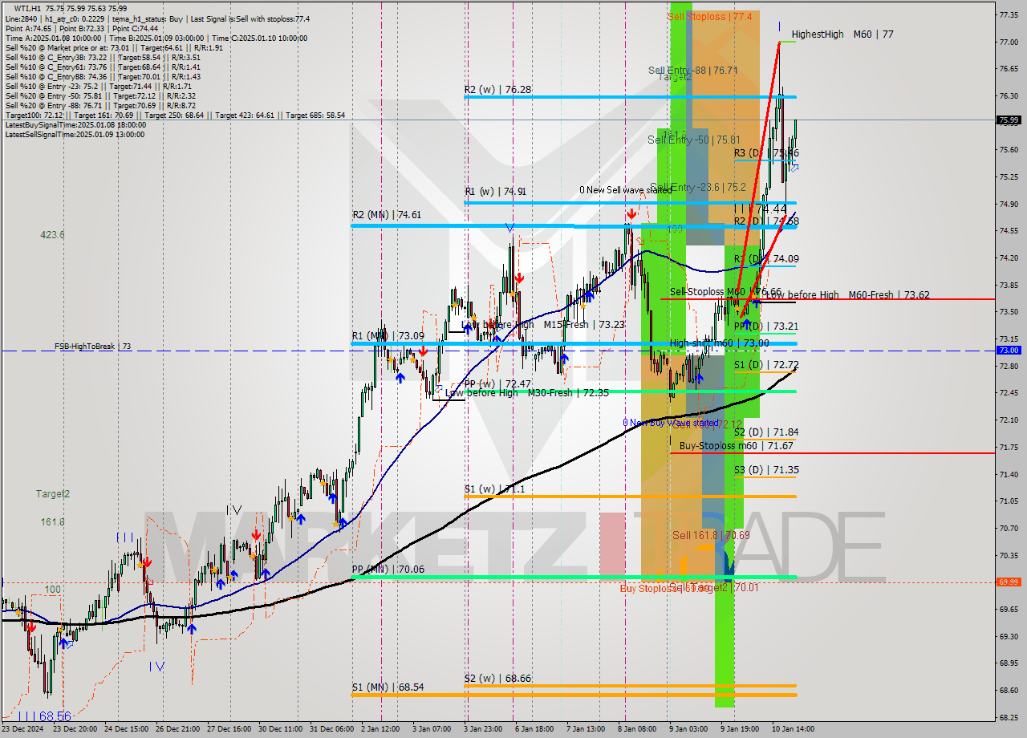Click the 'Sell Stoploss | 77.4' label
Image resolution: width=1027 pixels, height=738 pixels.
[709, 16]
